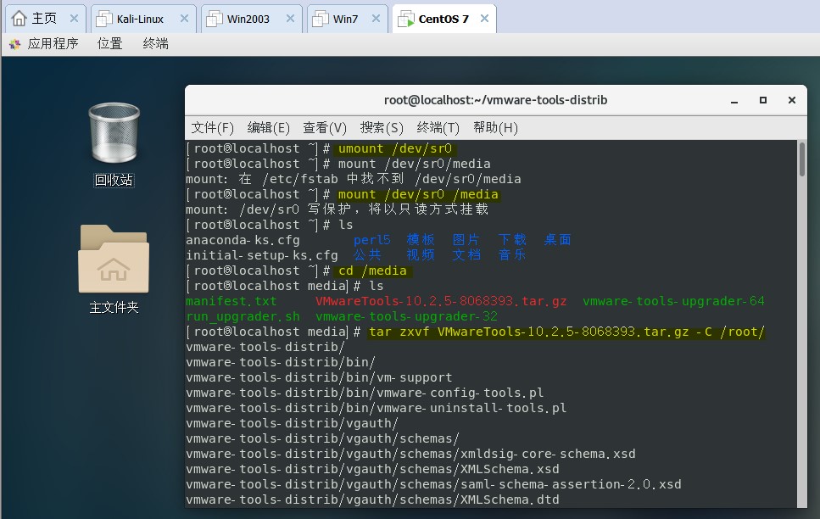The width and height of the screenshot is (820, 519).
Task: Open the terminal 文件(F) menu
Action: (x=212, y=128)
